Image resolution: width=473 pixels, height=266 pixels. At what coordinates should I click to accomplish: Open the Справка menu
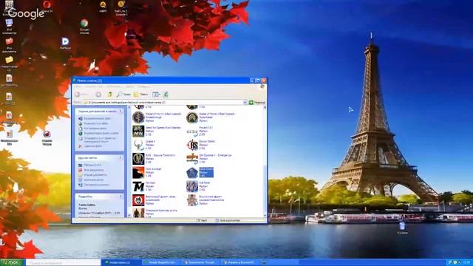143,86
